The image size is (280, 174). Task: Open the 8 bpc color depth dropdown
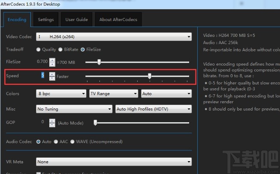click(61, 94)
